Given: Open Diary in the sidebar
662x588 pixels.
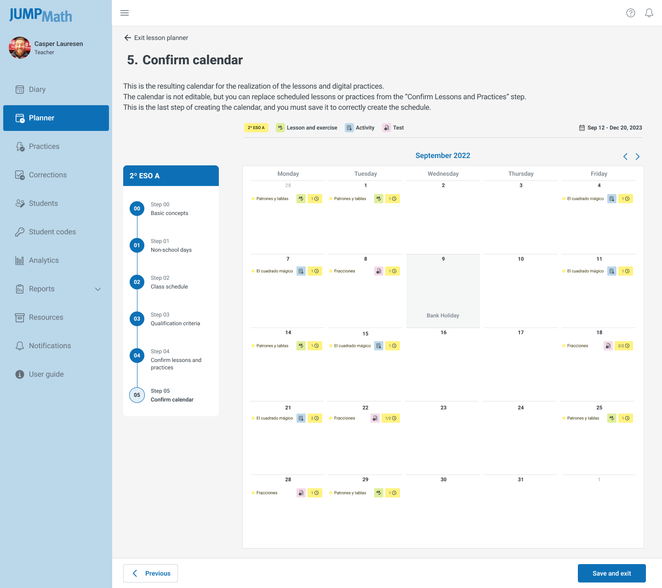Looking at the screenshot, I should (x=37, y=90).
